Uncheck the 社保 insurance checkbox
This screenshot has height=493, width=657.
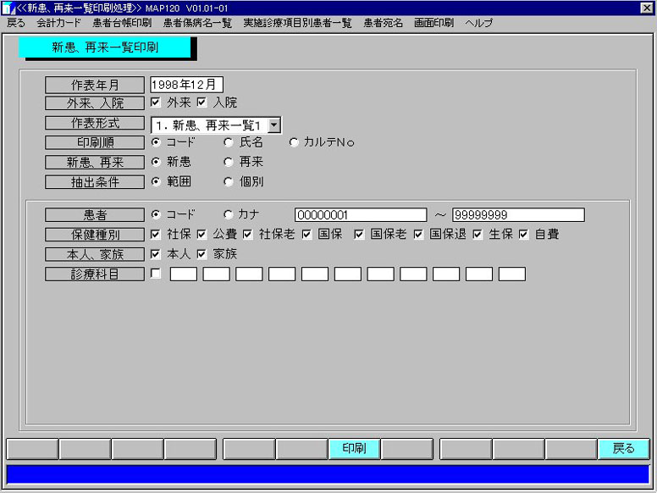tap(156, 235)
